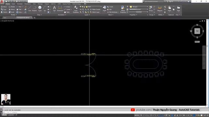Click Edit Attributes button
Viewport: 209px width, 117px height.
tap(112, 12)
